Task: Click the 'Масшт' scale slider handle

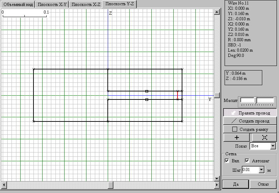Action: pos(256,101)
